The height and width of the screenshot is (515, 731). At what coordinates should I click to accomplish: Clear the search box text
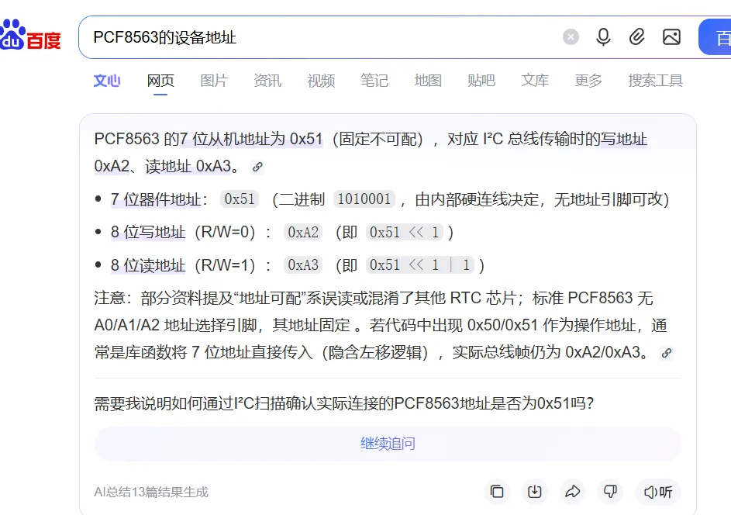click(571, 37)
